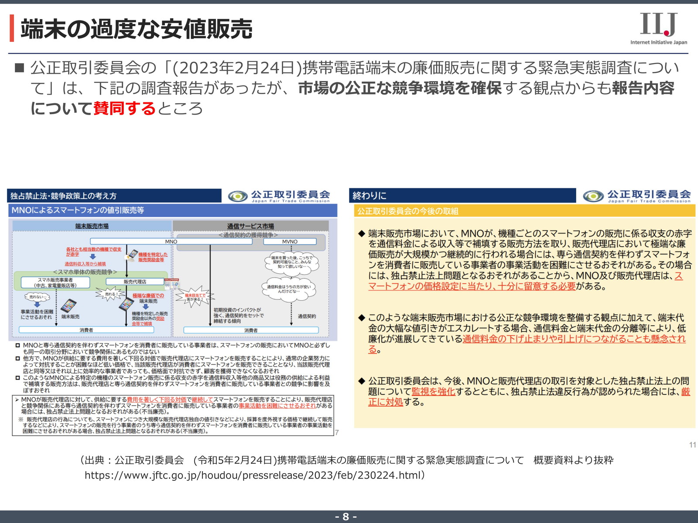Click the ＜スマホ単体の販売競争＞ label
698x523 pixels.
pyautogui.click(x=85, y=272)
